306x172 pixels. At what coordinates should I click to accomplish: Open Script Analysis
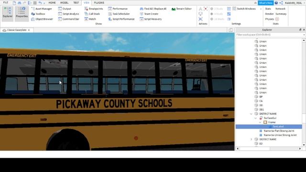(69, 14)
